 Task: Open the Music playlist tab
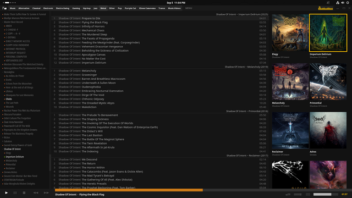tap(13, 8)
